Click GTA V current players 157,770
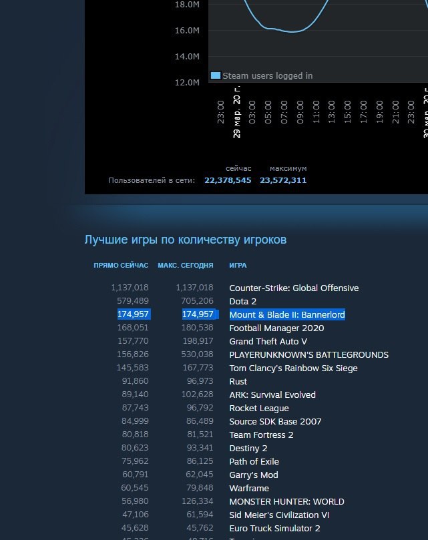 coord(133,341)
